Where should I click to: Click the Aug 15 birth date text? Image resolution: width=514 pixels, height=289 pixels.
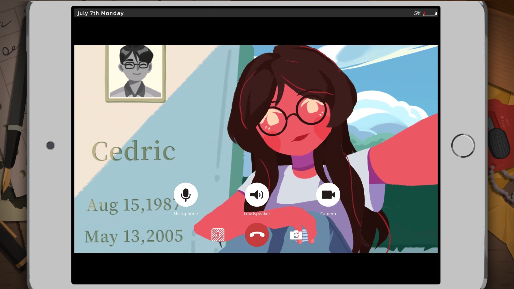click(x=131, y=206)
